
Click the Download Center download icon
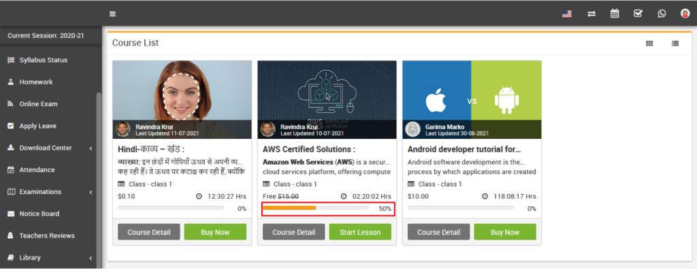pos(11,148)
